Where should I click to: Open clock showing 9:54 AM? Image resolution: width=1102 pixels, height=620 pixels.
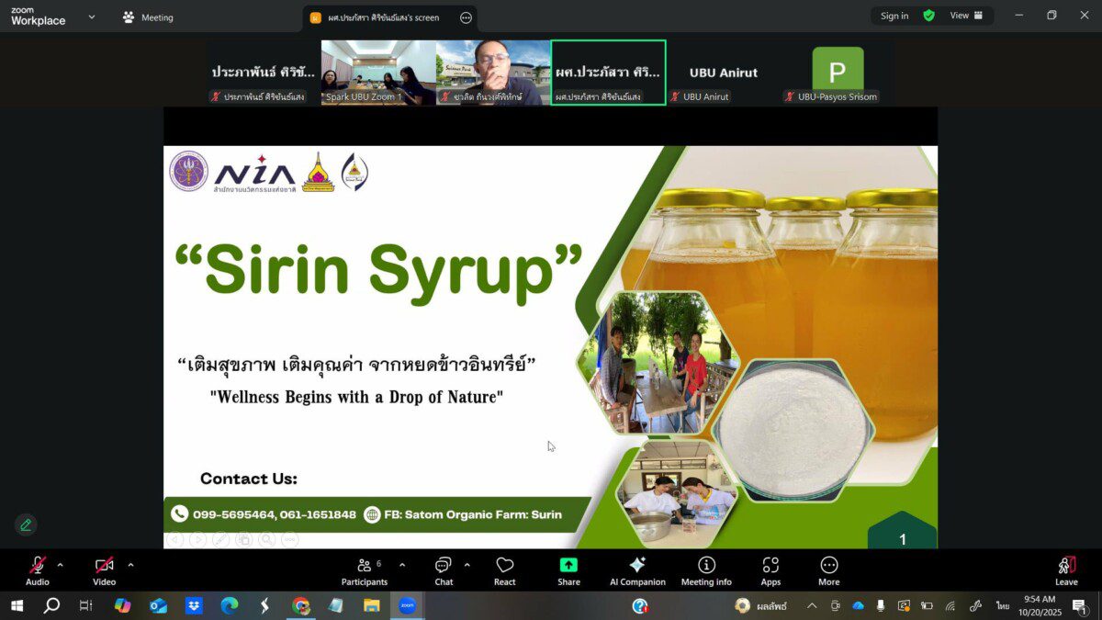pyautogui.click(x=1040, y=605)
